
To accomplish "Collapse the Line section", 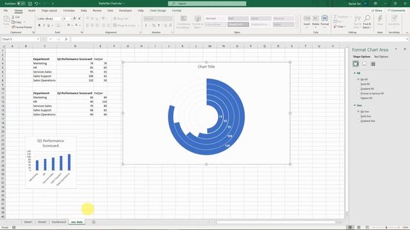I will click(355, 105).
